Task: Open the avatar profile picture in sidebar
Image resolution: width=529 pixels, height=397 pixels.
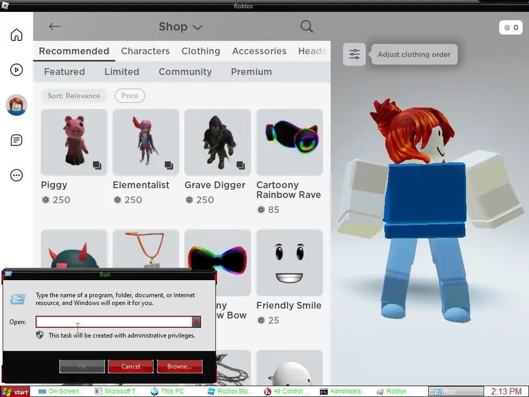Action: pyautogui.click(x=16, y=105)
